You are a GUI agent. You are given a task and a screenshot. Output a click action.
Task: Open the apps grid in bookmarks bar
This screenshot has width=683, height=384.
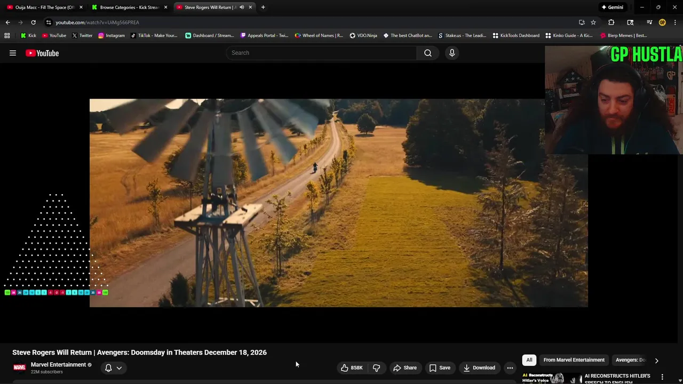[7, 36]
